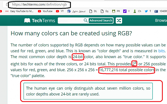167x104 pixels.
Task: Click the red YouTube icon of the YouTube bookmark
Action: 39,11
